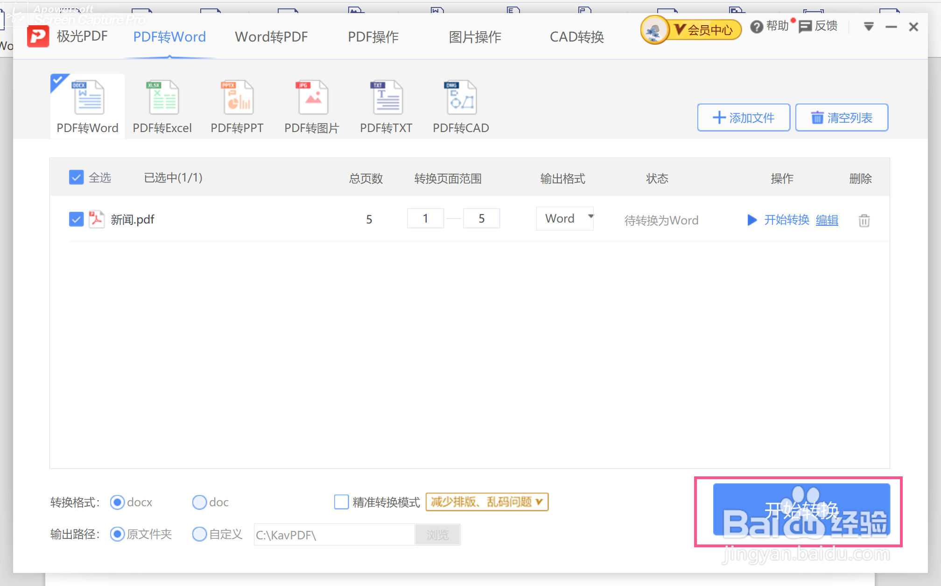Pick the PDF转TXT conversion icon

(386, 99)
